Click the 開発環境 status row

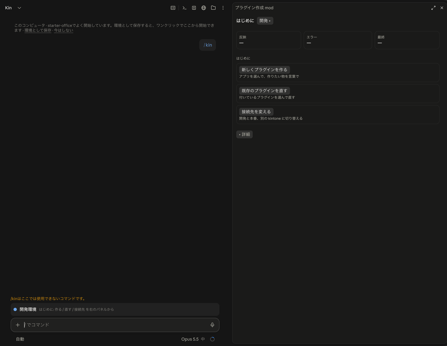pyautogui.click(x=115, y=309)
